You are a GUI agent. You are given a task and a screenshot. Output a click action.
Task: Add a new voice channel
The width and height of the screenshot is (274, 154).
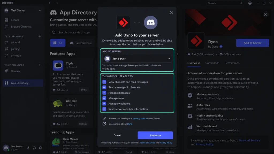point(40,65)
